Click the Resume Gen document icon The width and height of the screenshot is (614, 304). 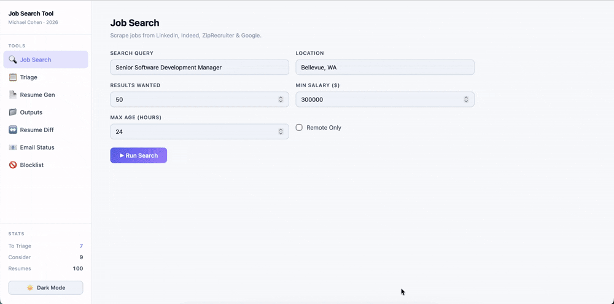13,95
